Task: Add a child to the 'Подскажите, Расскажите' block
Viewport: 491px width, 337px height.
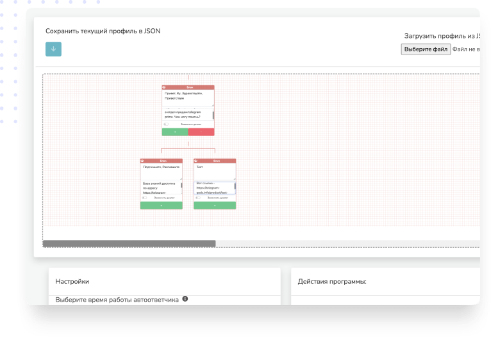Action: (161, 205)
